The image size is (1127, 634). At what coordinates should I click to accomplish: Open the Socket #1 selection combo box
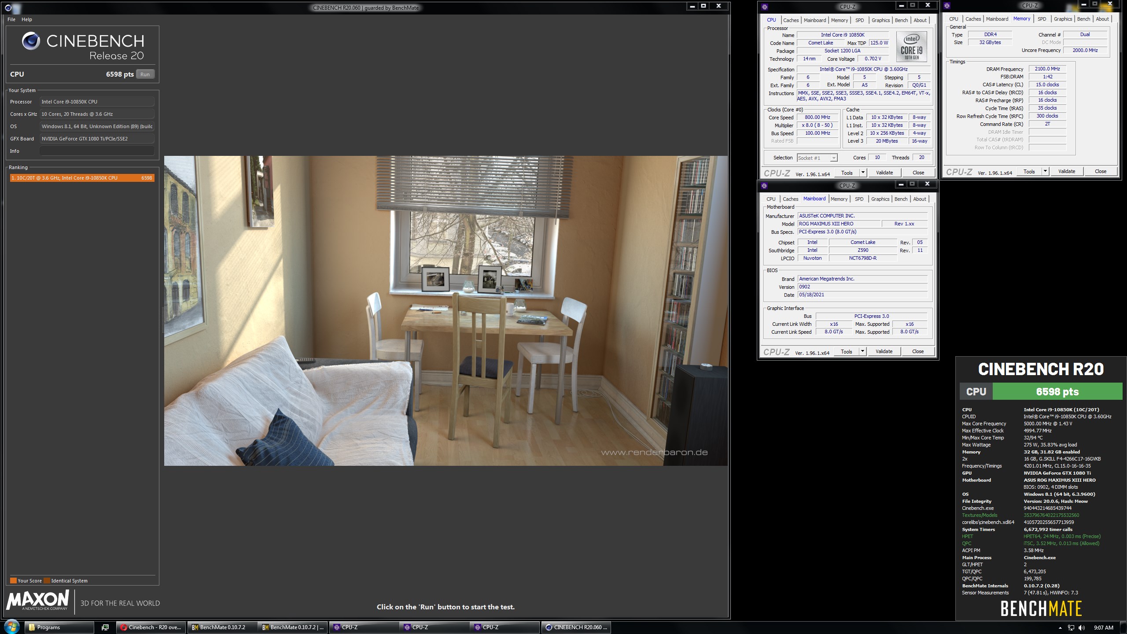pos(817,158)
